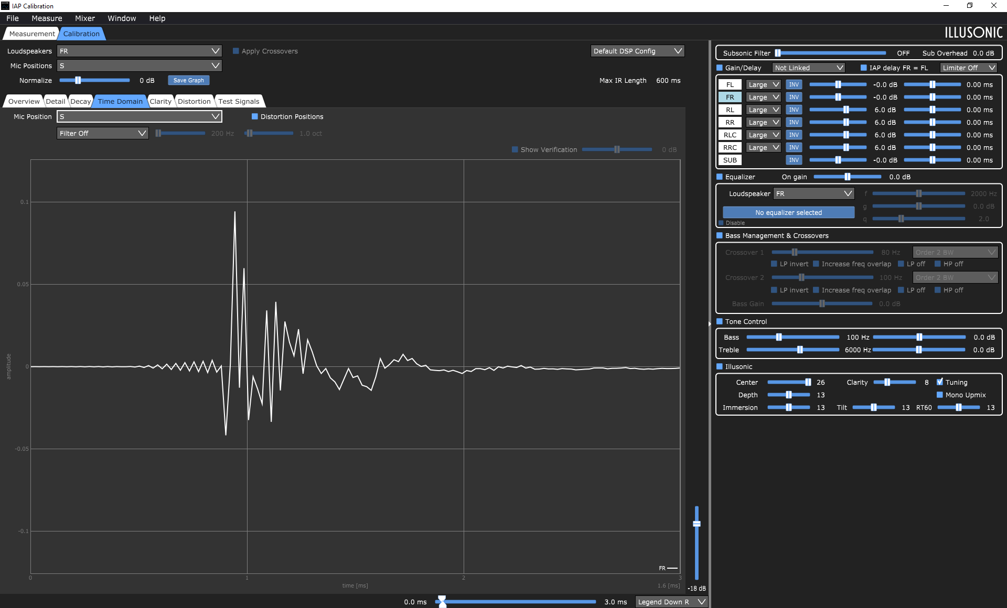
Task: Switch to the Measurement tab
Action: pos(31,34)
